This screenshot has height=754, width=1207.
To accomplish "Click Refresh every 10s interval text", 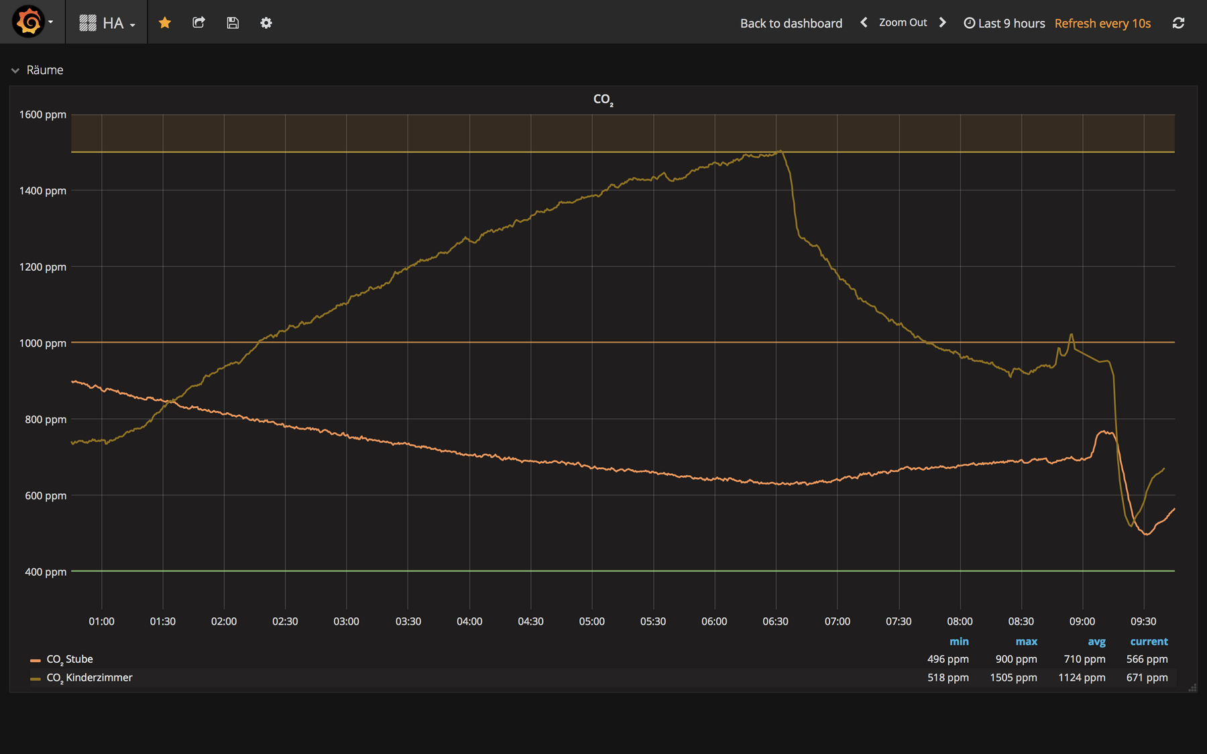I will tap(1102, 23).
